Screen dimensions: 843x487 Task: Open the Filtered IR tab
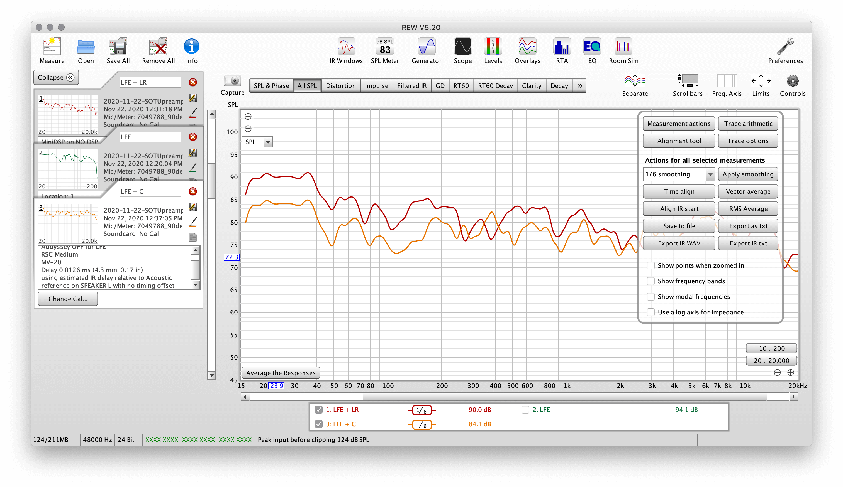tap(412, 85)
